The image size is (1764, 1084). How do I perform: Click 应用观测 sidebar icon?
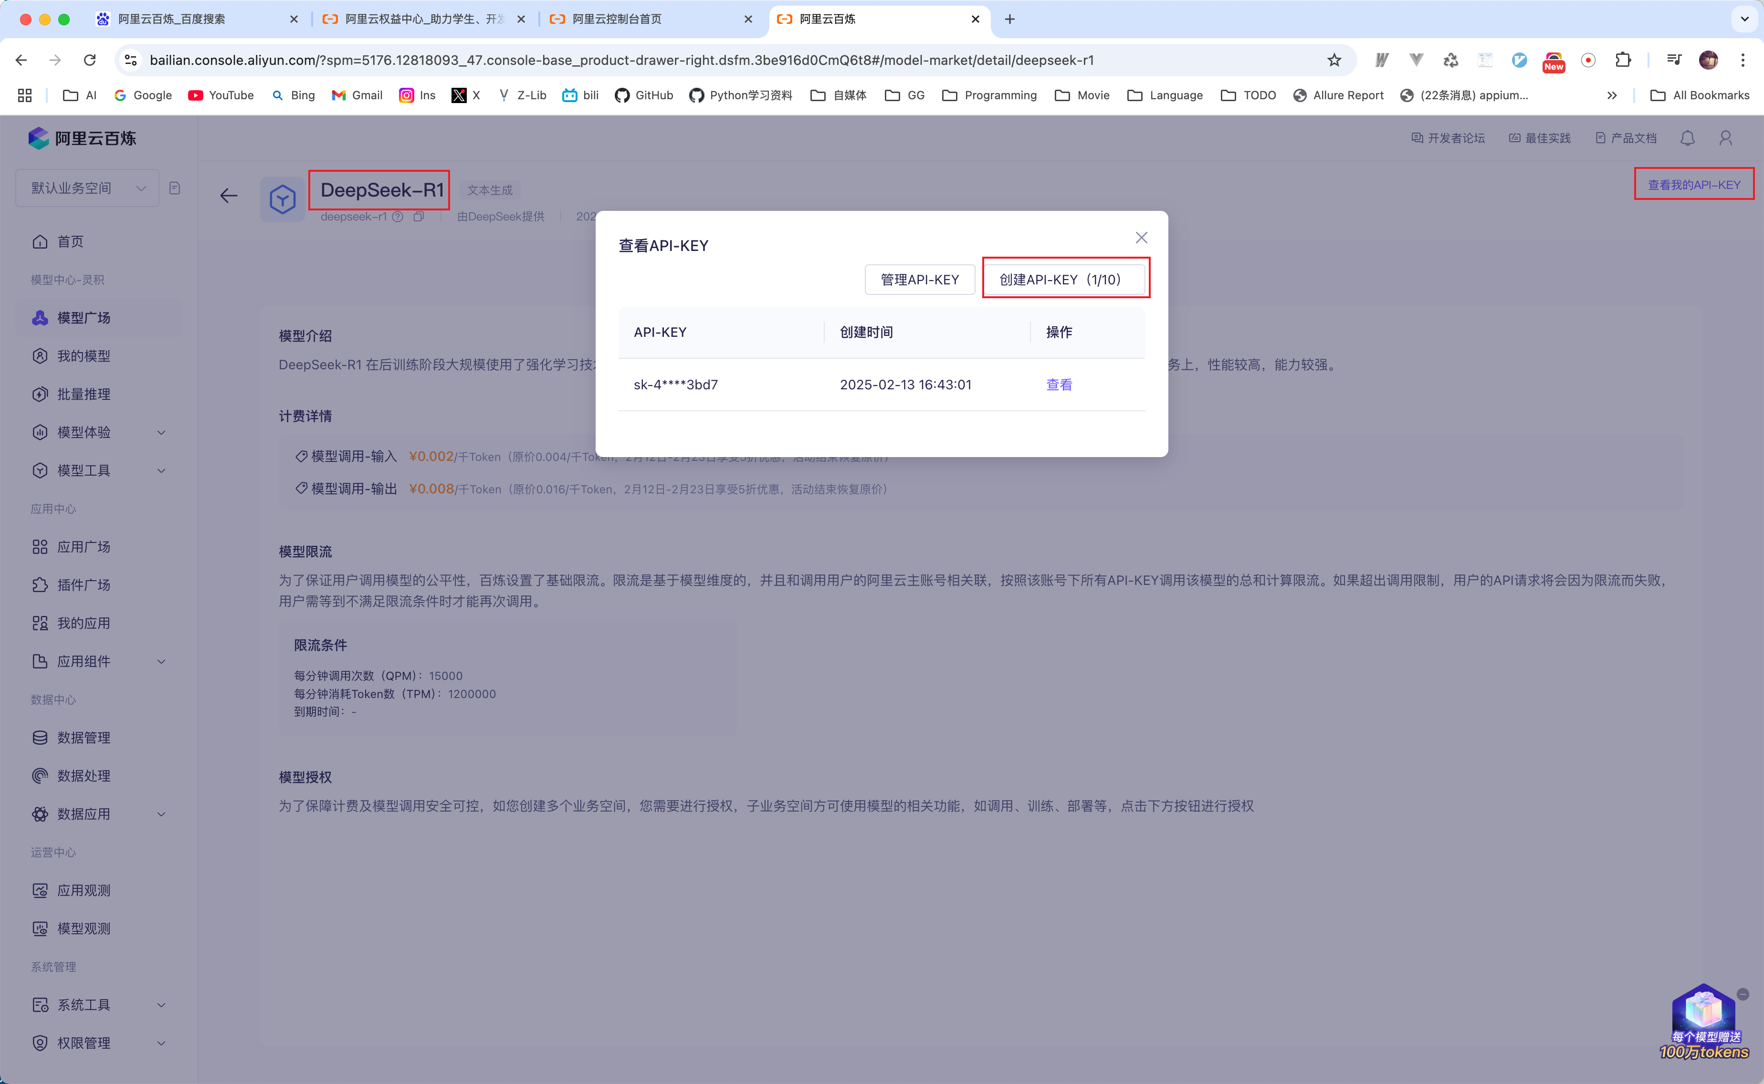click(40, 890)
